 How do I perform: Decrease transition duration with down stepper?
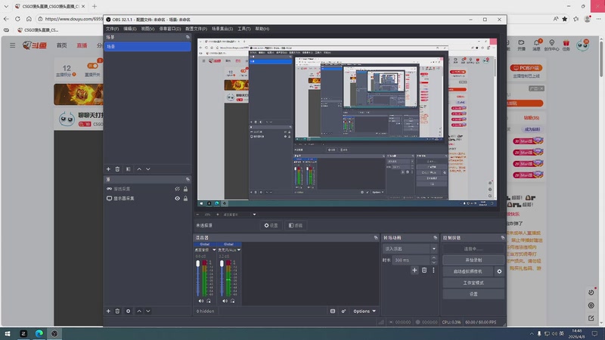(x=433, y=262)
